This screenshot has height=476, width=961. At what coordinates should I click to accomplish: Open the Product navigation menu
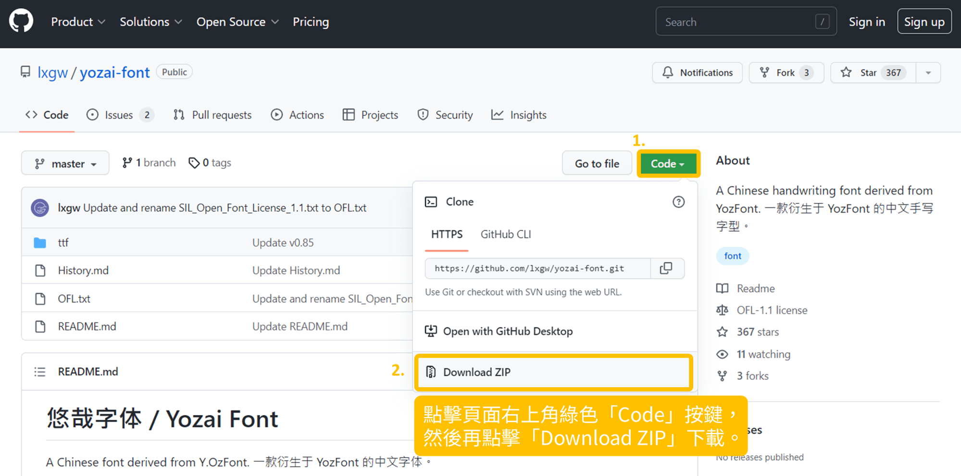(78, 22)
